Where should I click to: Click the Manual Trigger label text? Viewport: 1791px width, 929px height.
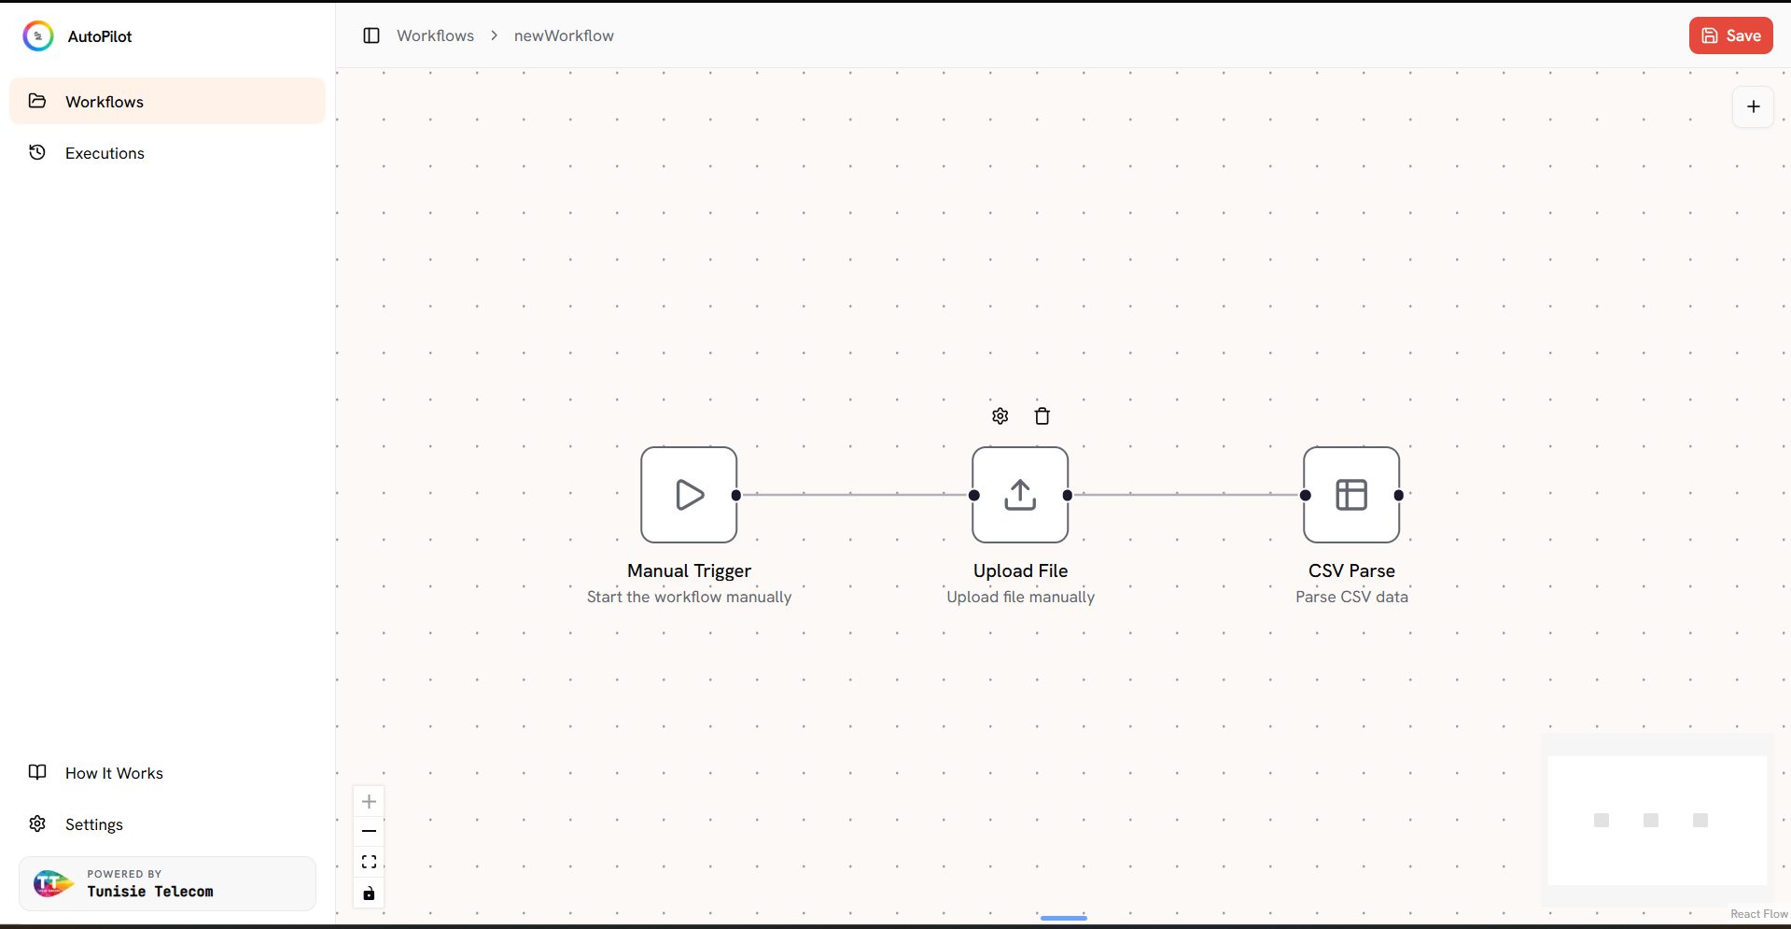(689, 570)
